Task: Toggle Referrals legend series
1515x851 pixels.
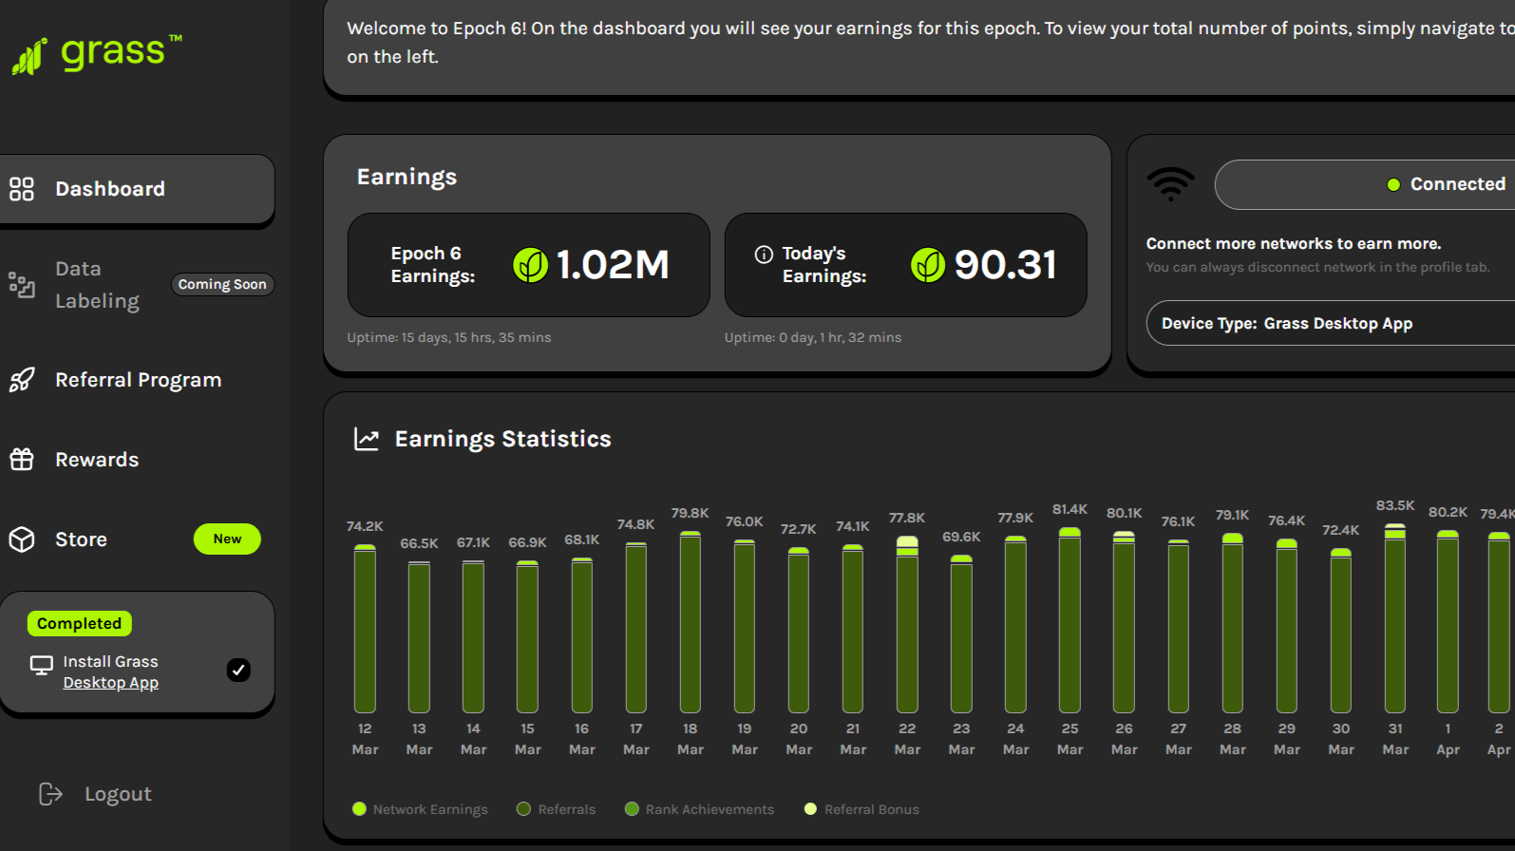Action: [x=524, y=809]
